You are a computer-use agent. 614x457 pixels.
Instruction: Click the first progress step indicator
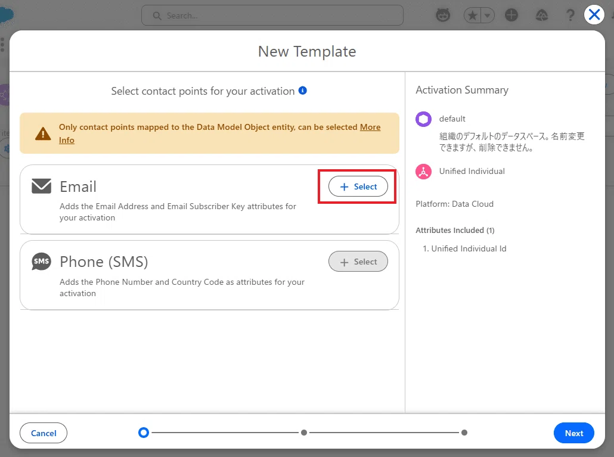144,433
